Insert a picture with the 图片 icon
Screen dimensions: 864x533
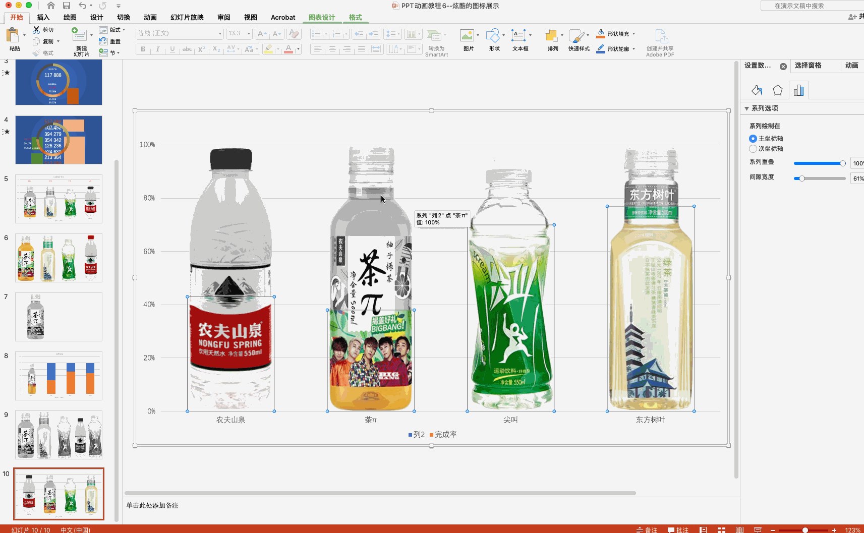click(467, 35)
